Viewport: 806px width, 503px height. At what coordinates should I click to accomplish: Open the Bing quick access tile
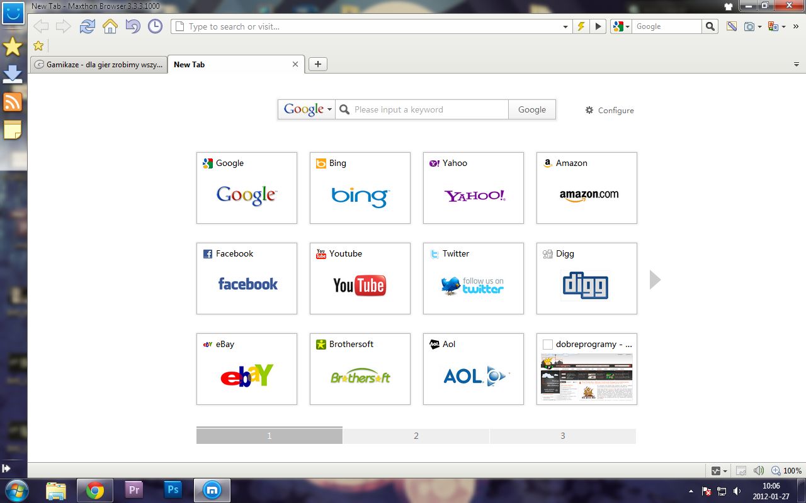[360, 188]
